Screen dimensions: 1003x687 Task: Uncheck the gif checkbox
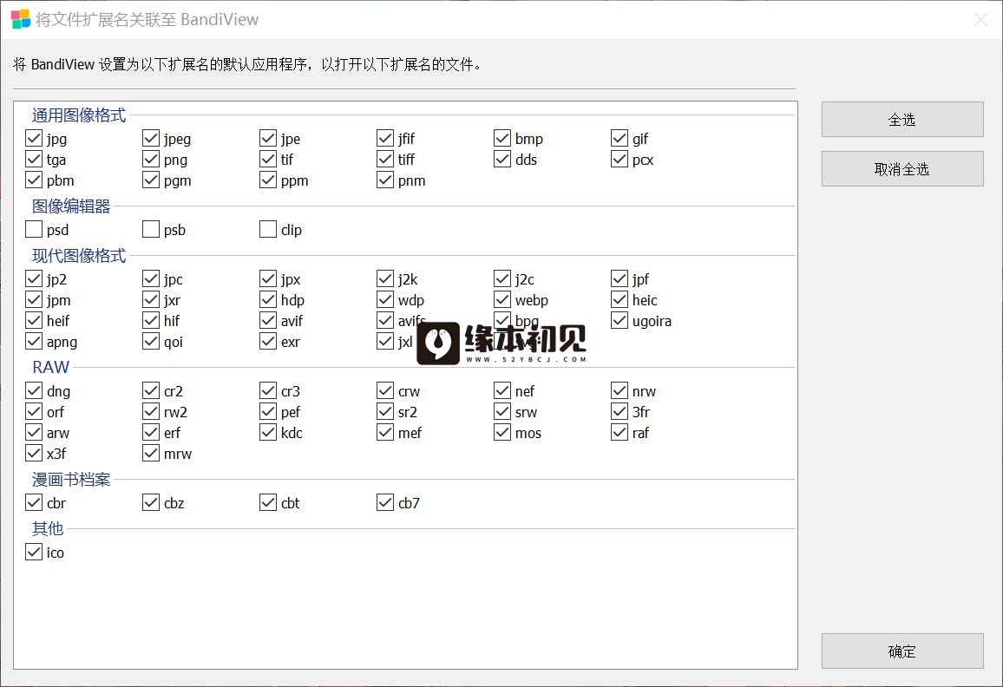(619, 138)
